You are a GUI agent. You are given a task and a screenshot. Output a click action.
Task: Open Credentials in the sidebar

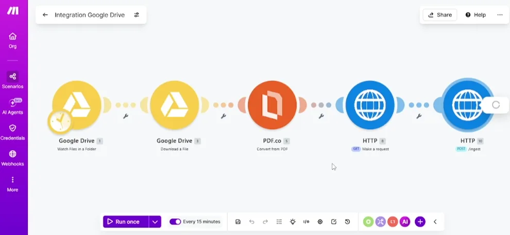tap(13, 132)
